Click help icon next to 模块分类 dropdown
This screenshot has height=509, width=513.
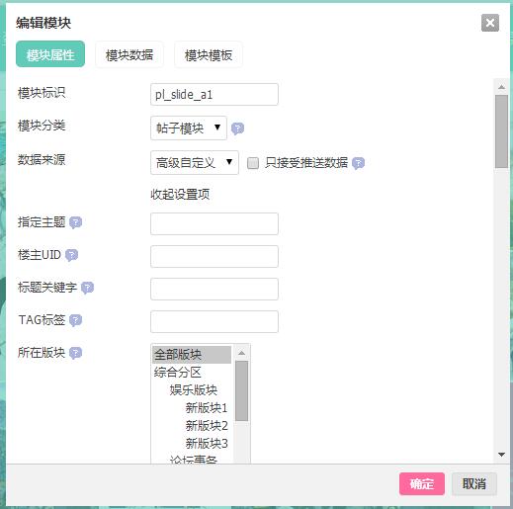tap(237, 128)
